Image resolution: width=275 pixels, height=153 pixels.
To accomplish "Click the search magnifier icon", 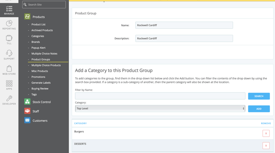I will pyautogui.click(x=25, y=4).
